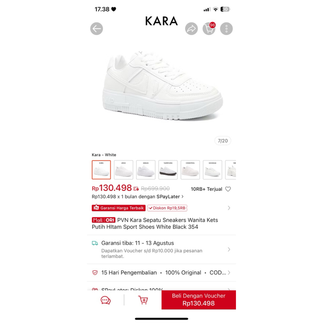
Task: Expand Garansi Harga Terbaik discount row chevron
Action: click(x=229, y=208)
